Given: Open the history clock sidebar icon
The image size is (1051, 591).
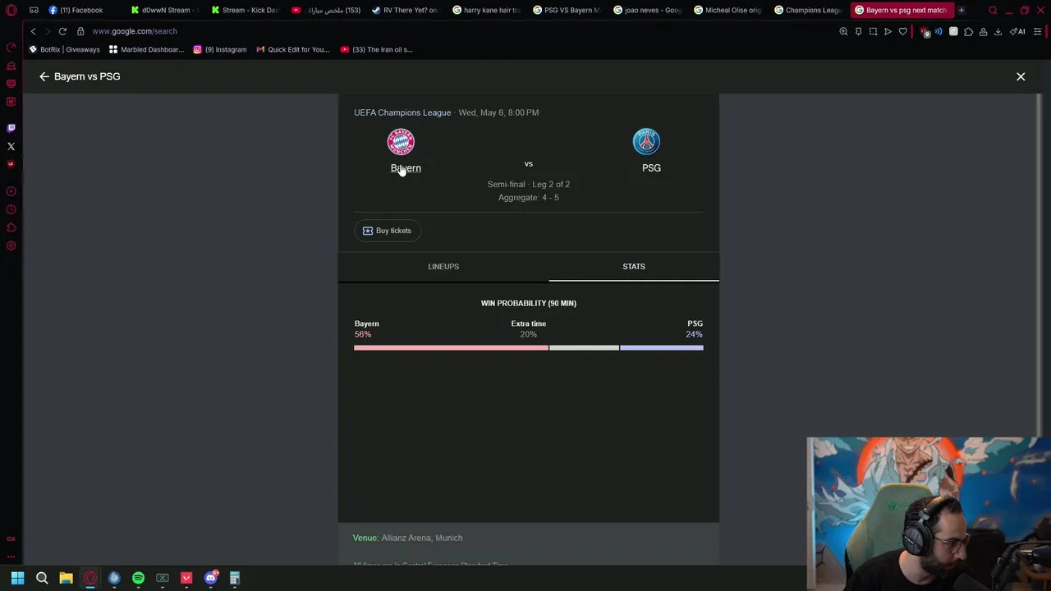Looking at the screenshot, I should [x=11, y=209].
